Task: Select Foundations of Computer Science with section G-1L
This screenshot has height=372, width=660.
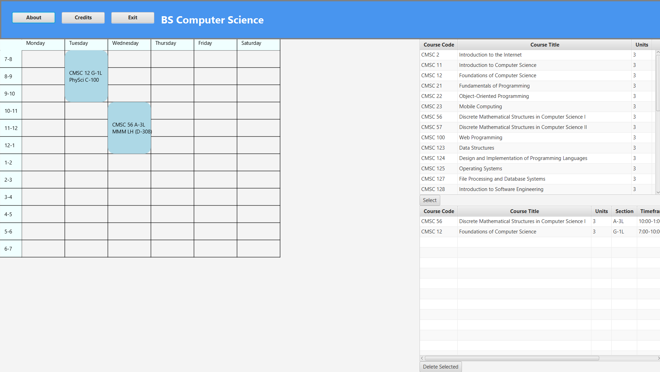Action: point(497,232)
